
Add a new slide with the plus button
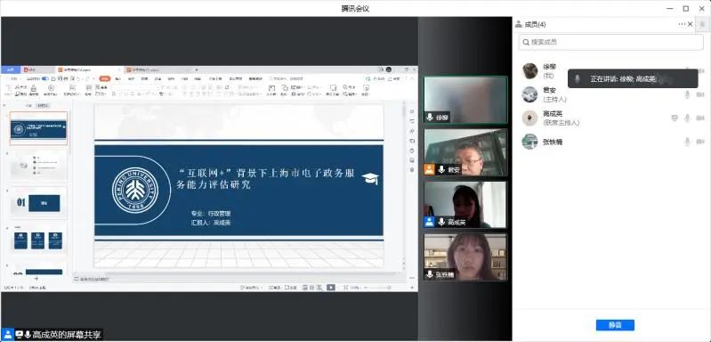coord(36,278)
